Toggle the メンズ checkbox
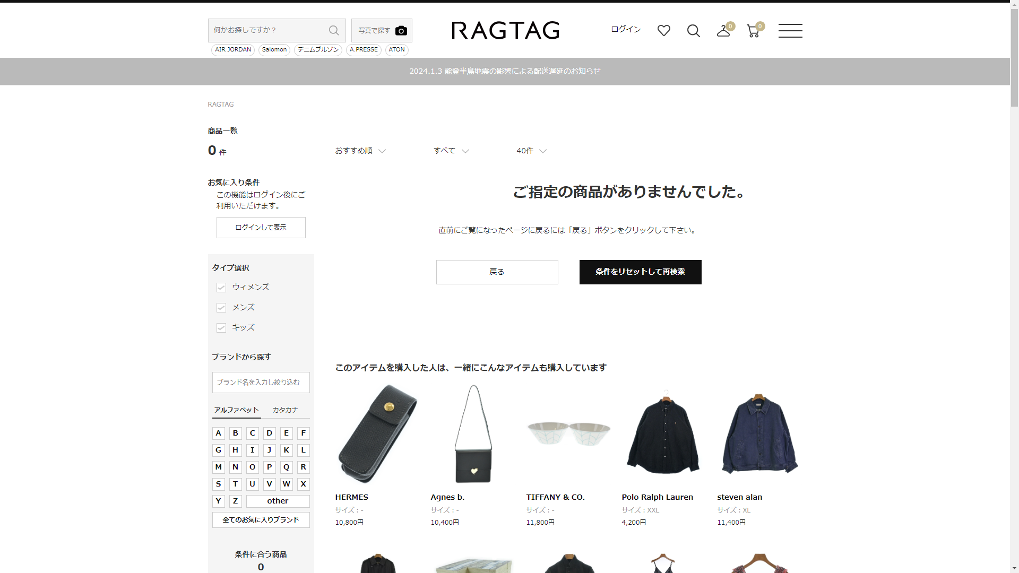Screen dimensions: 1019x573 point(221,308)
